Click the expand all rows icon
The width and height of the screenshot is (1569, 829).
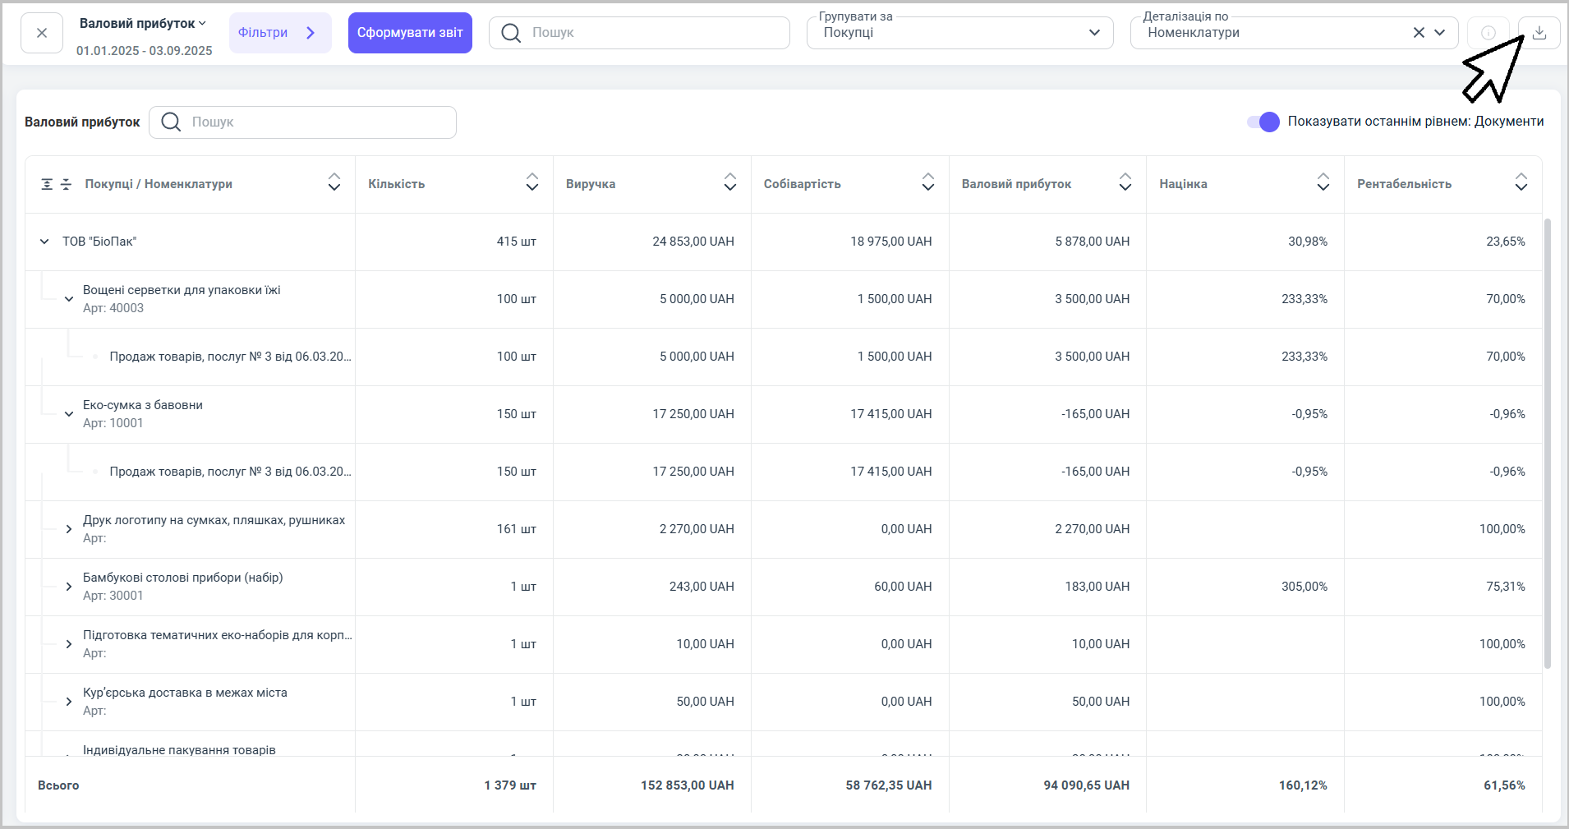(x=48, y=184)
